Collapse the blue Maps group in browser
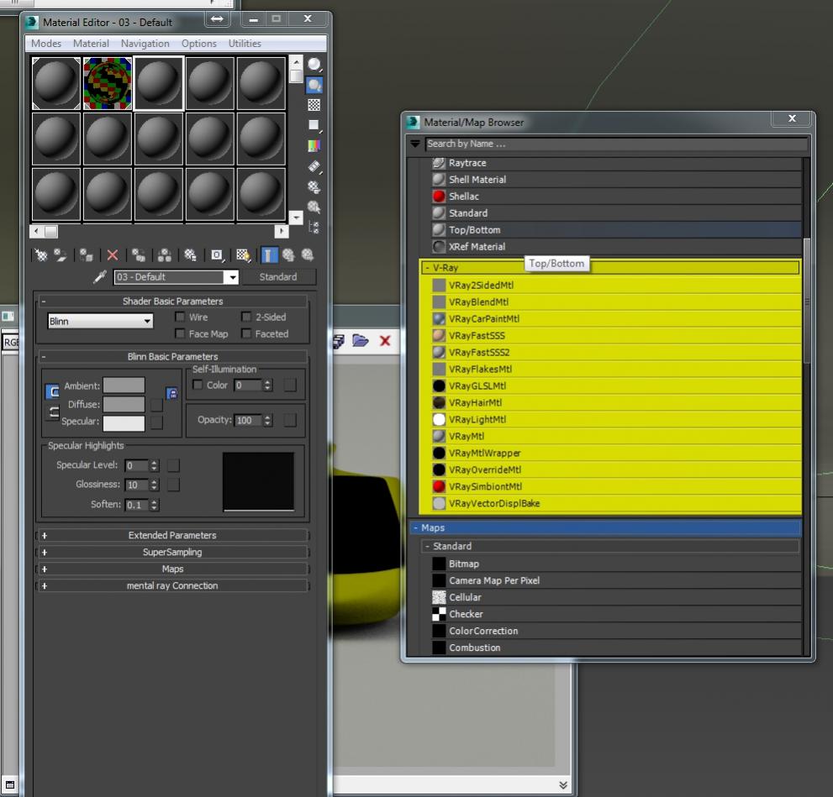This screenshot has height=797, width=833. click(x=415, y=528)
